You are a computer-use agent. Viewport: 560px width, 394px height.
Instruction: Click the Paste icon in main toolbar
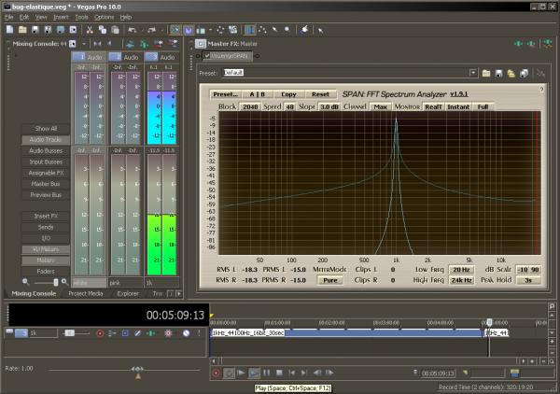[115, 30]
